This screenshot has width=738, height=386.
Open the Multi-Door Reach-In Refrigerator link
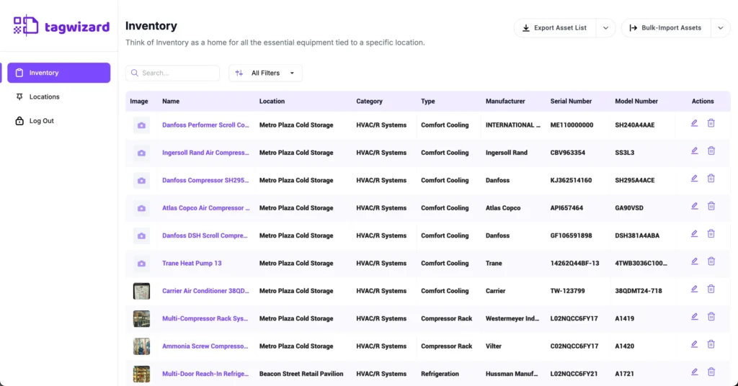coord(205,374)
